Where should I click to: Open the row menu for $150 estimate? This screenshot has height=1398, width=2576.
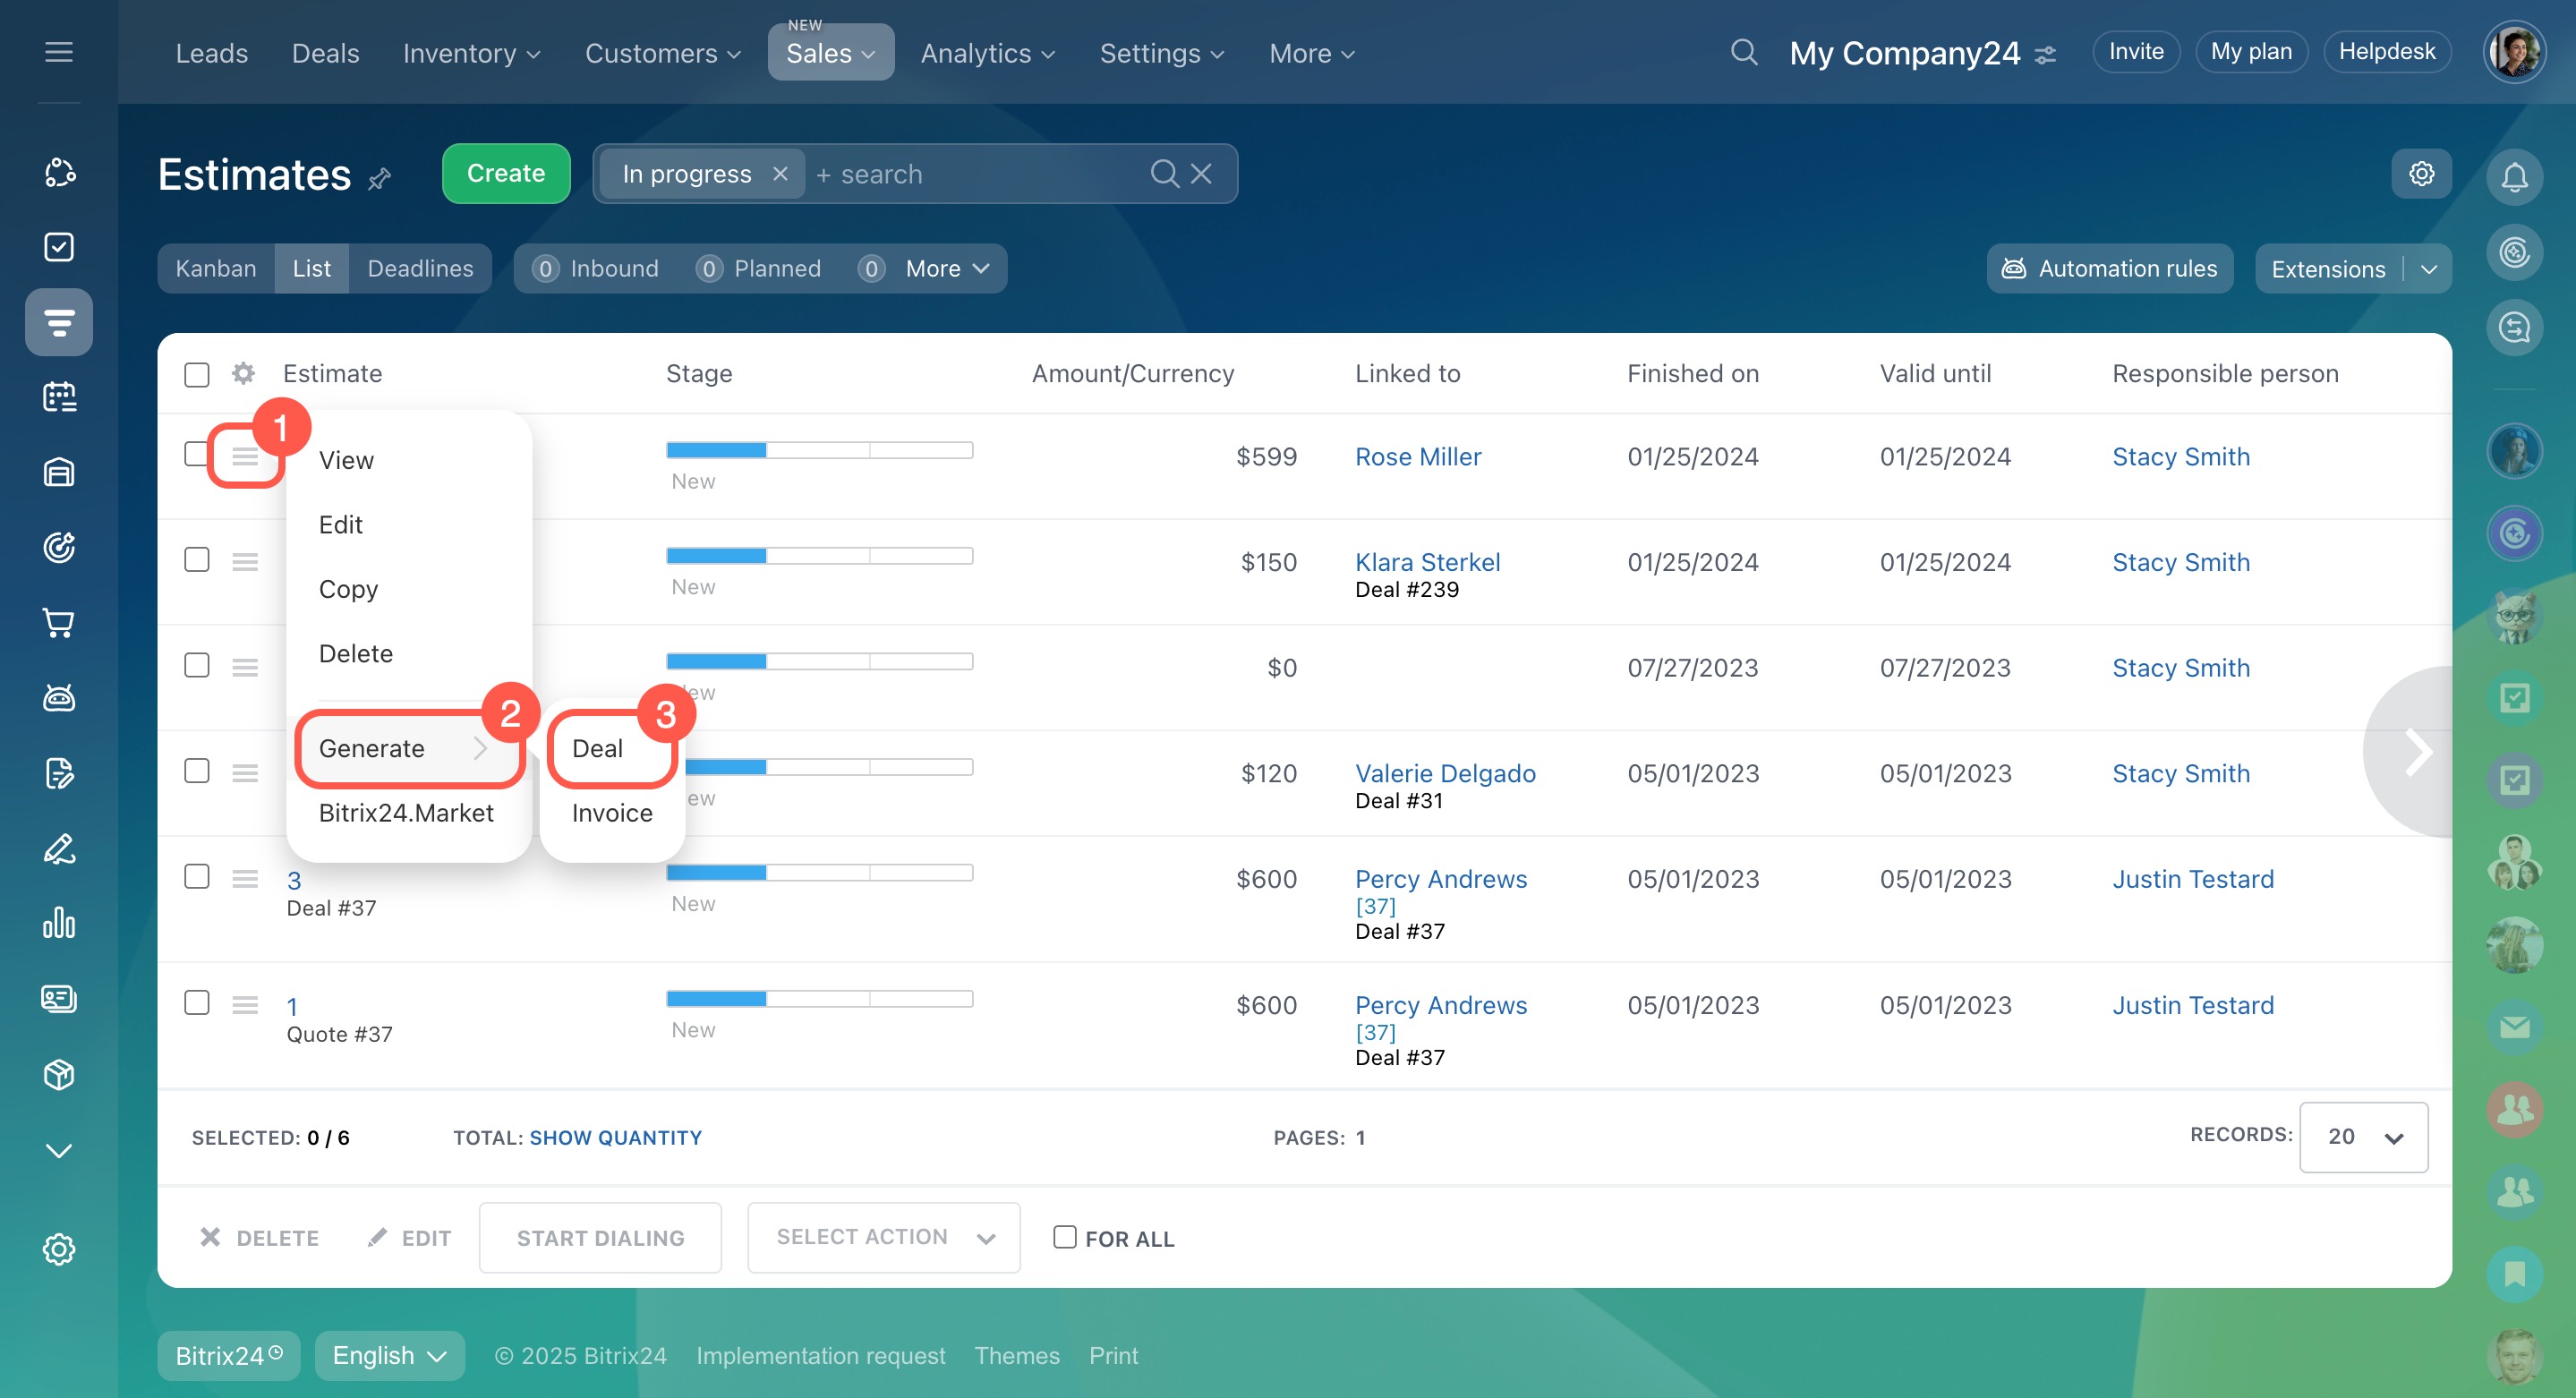click(x=245, y=562)
